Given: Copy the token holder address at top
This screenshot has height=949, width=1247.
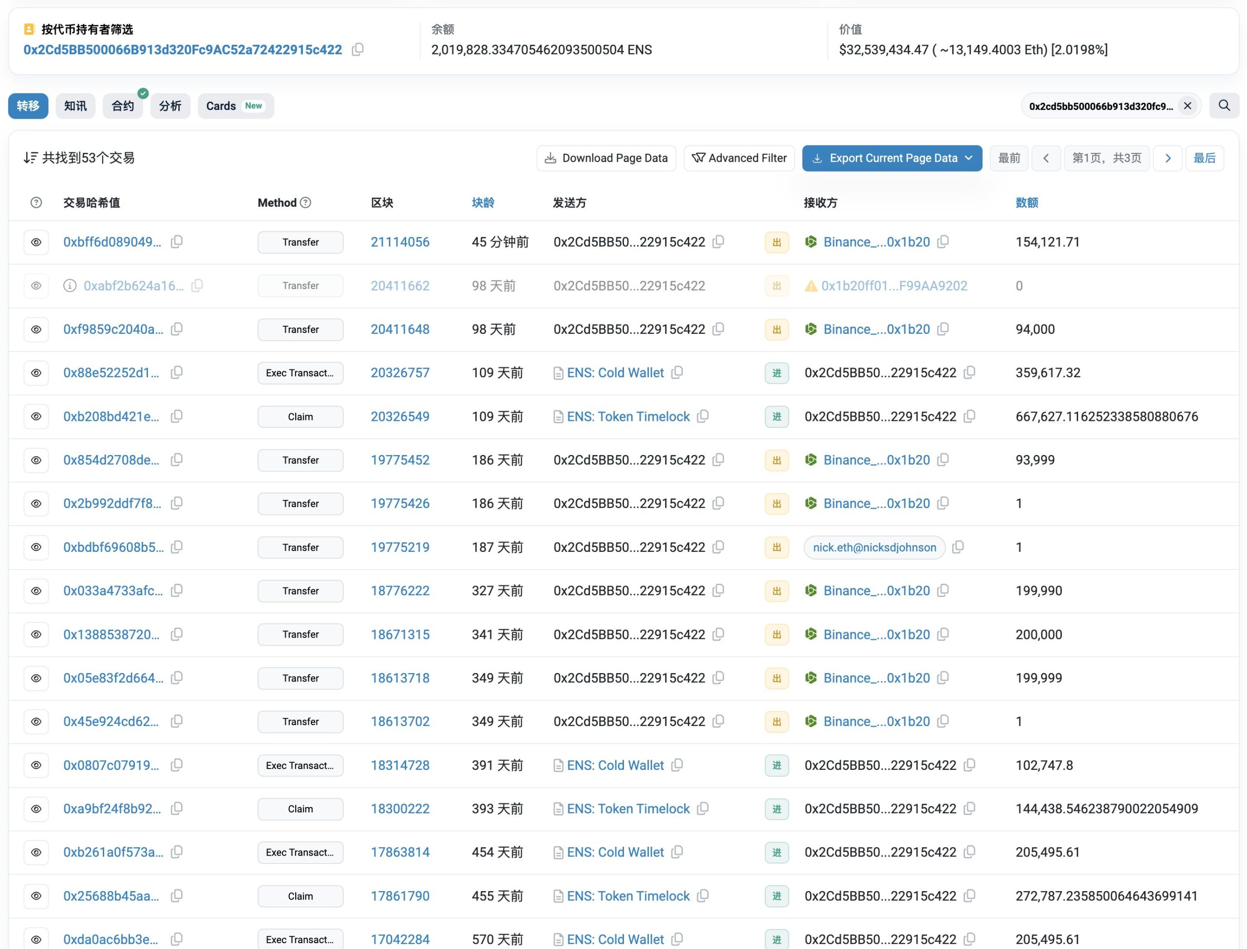Looking at the screenshot, I should pos(357,50).
